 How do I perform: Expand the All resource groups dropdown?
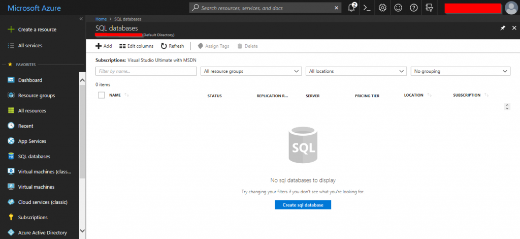tap(251, 71)
